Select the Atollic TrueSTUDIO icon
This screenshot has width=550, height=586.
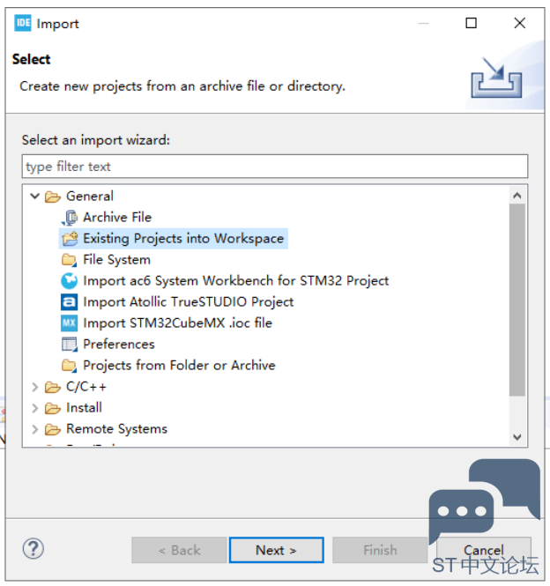(69, 302)
